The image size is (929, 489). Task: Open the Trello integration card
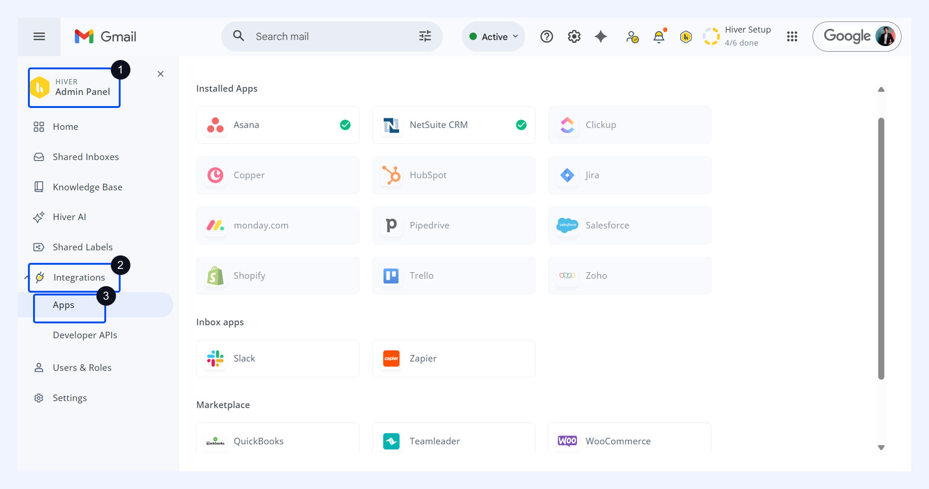pos(454,275)
